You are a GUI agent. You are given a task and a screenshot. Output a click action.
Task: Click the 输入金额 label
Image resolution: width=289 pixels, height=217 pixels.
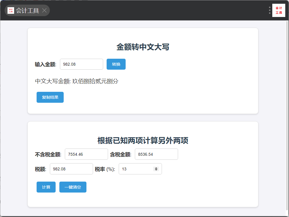coord(46,64)
